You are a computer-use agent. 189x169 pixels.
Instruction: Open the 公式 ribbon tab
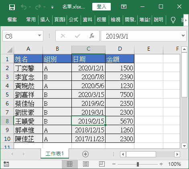[73, 20]
